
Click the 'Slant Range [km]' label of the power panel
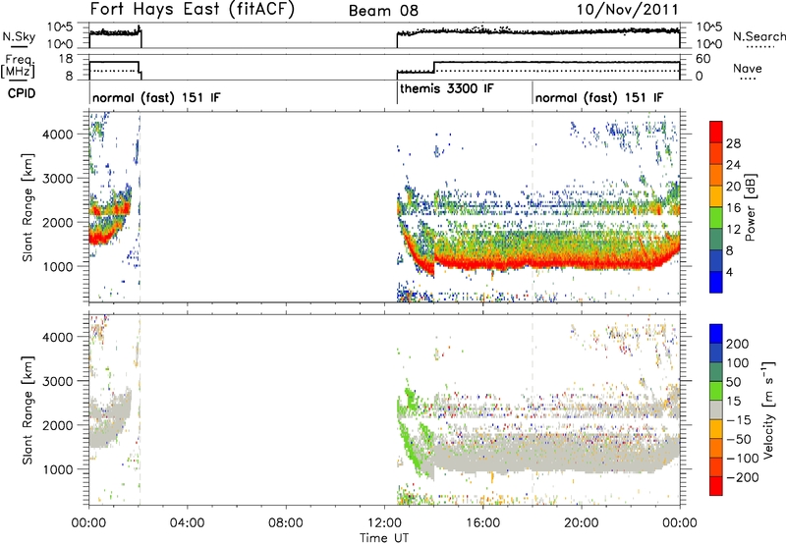[x=28, y=207]
